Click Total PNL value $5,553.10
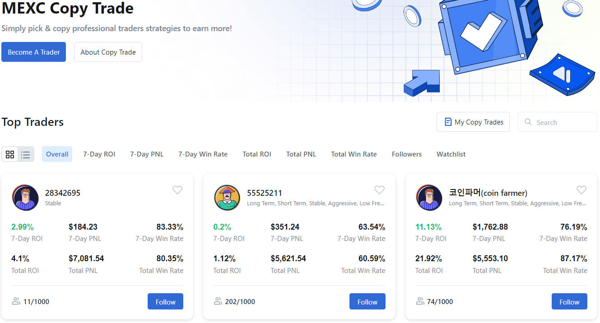This screenshot has width=600, height=323. [490, 258]
